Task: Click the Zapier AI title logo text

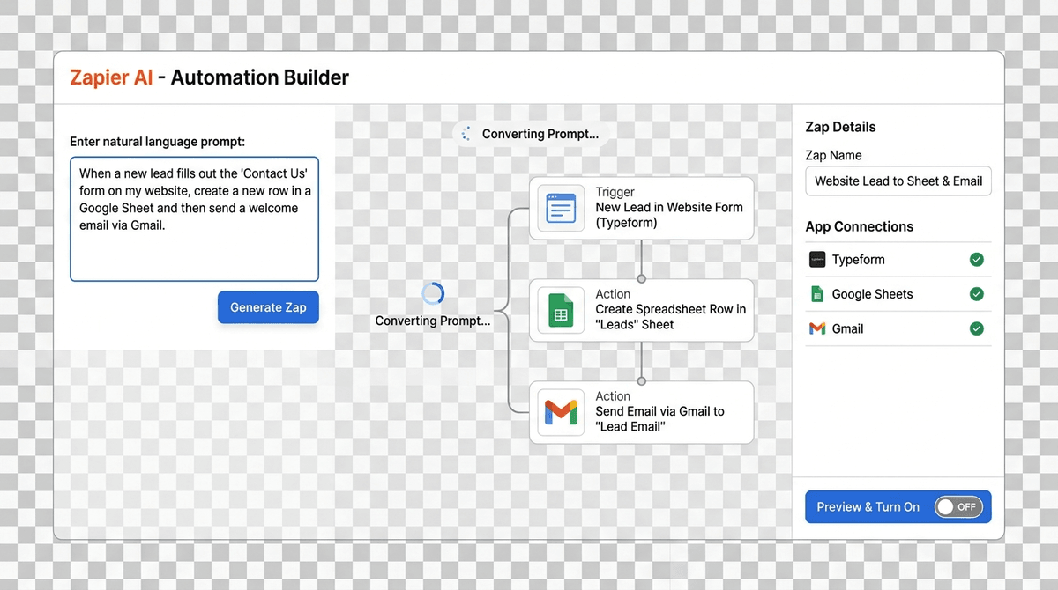Action: (111, 77)
